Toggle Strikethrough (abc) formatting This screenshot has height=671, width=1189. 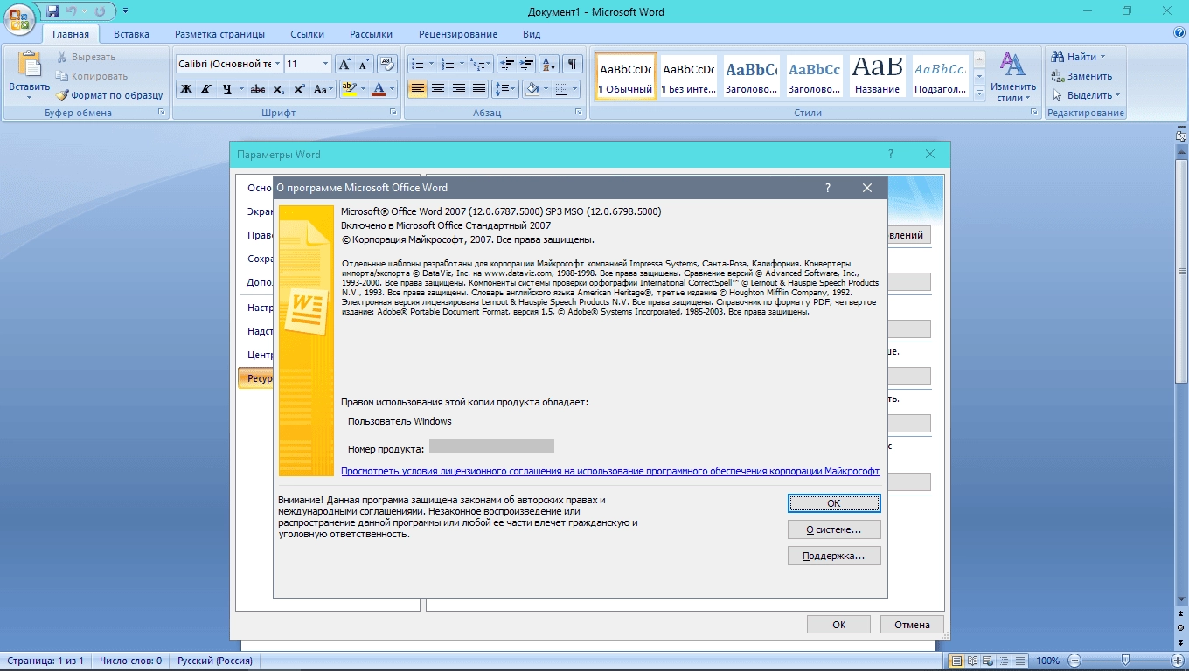(x=258, y=89)
